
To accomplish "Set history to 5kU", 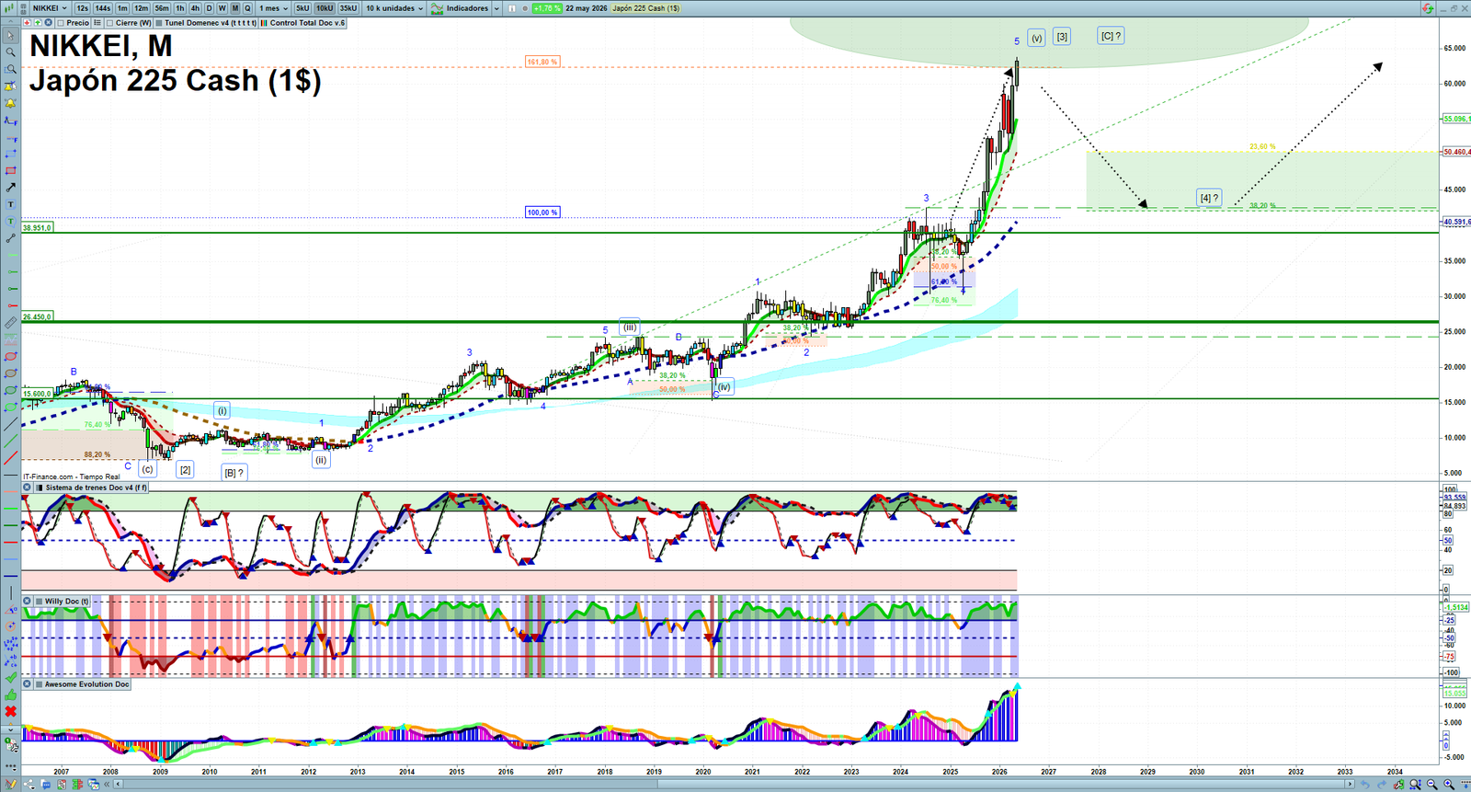I will 302,8.
